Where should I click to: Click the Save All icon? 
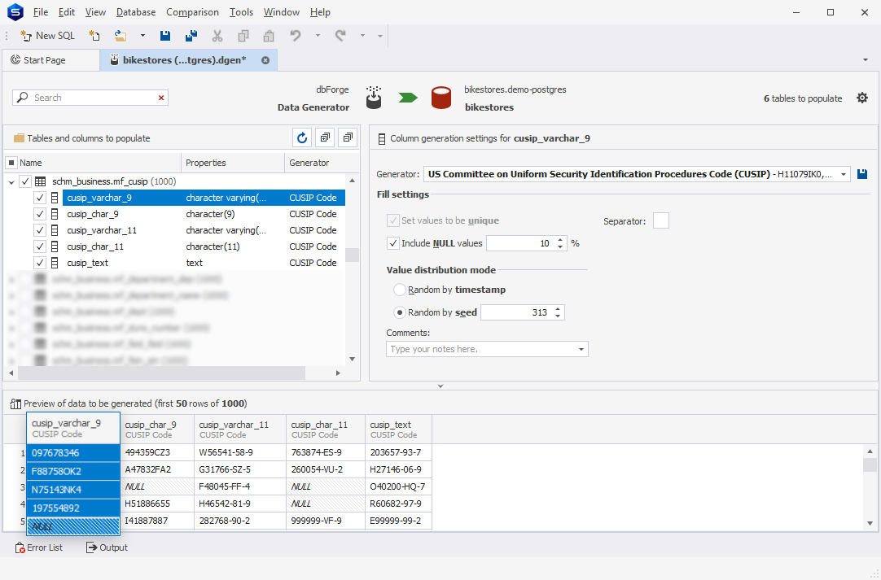coord(191,35)
